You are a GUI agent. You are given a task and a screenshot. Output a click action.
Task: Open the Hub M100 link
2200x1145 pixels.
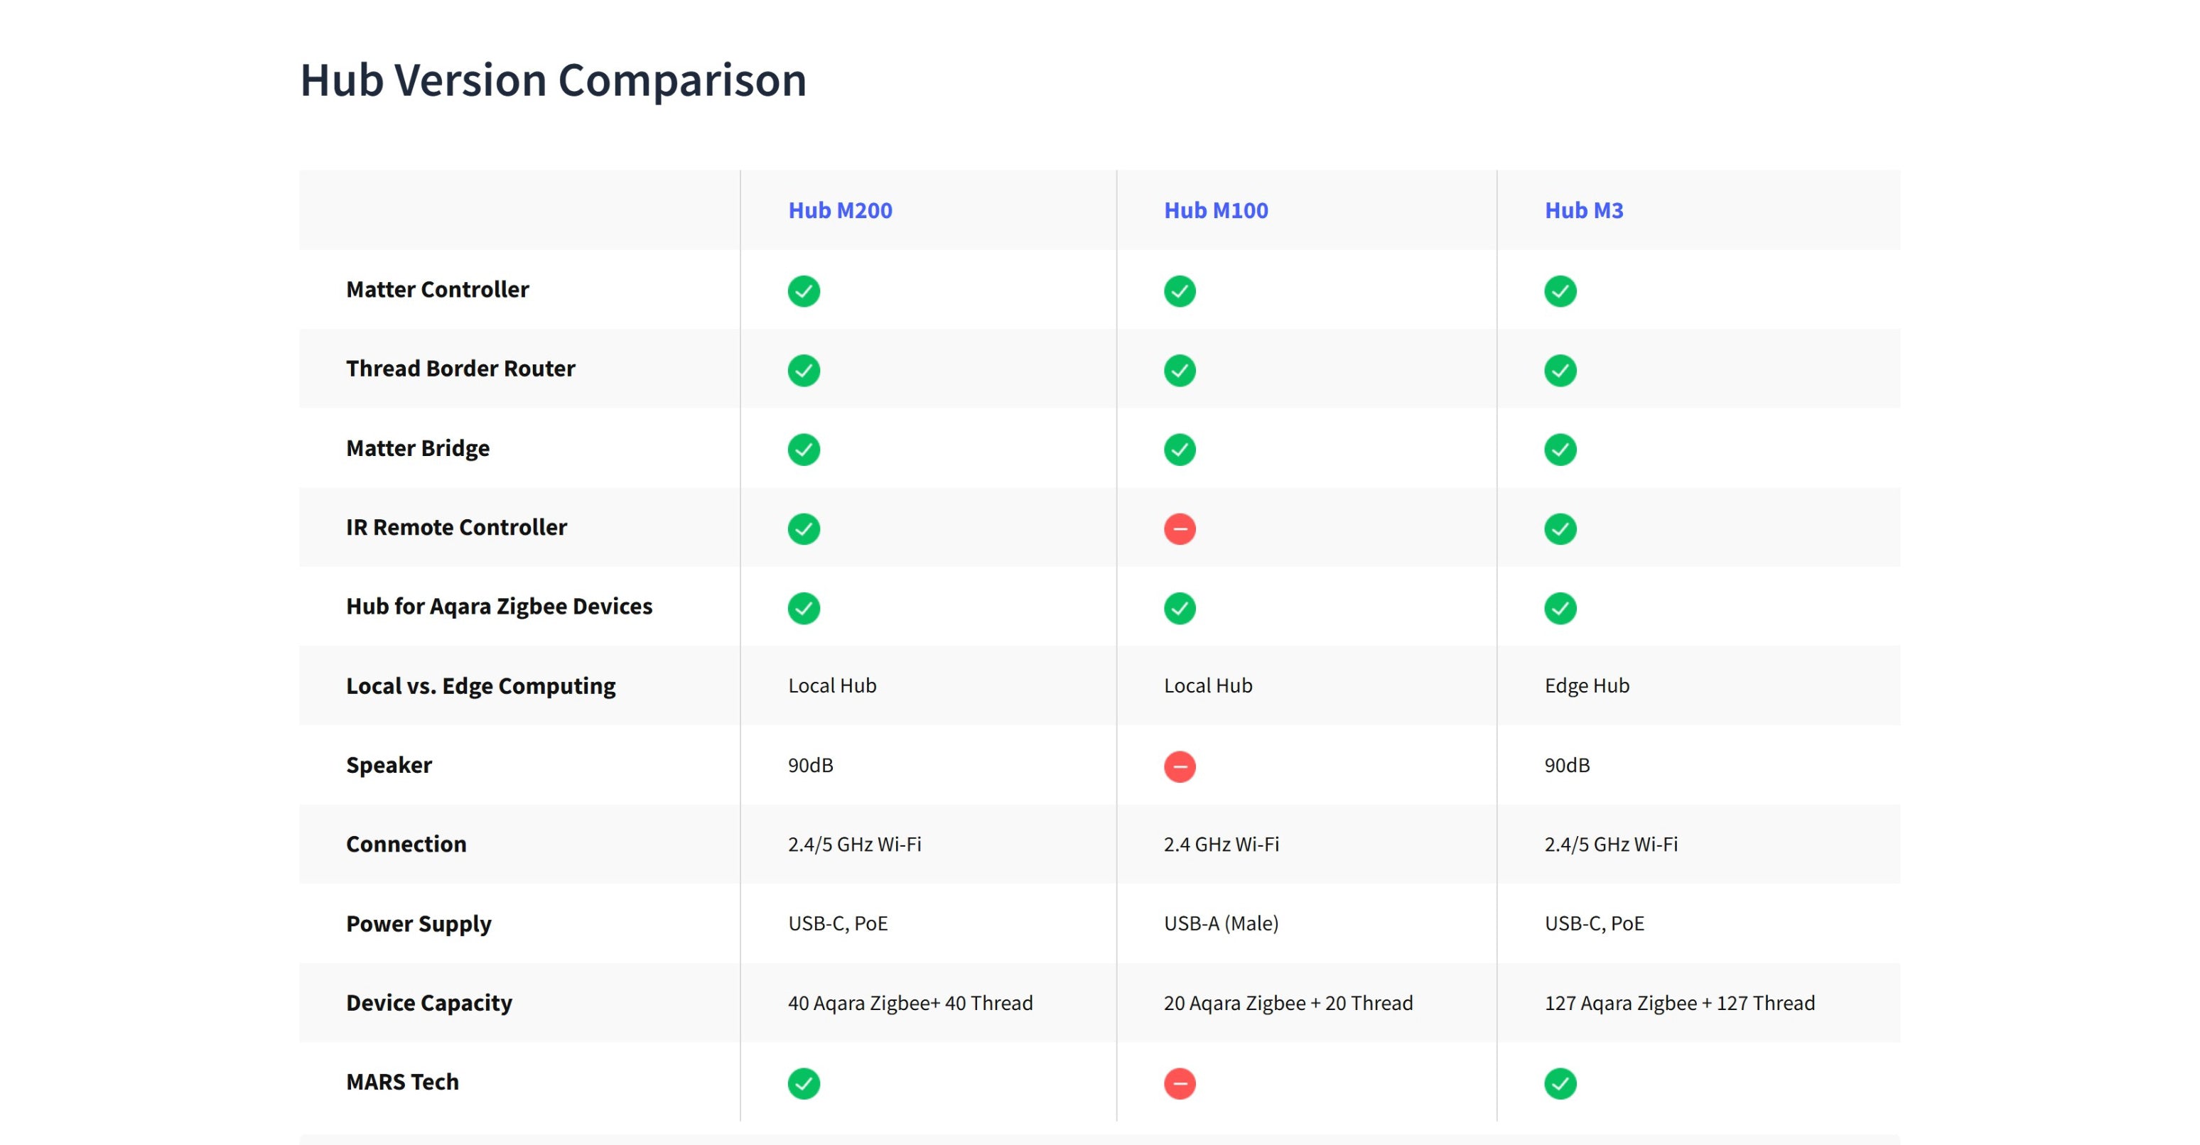pyautogui.click(x=1215, y=210)
